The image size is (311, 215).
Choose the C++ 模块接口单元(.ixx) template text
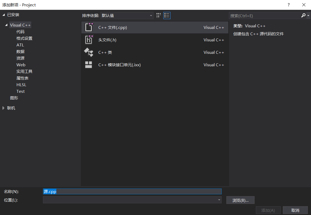[119, 65]
